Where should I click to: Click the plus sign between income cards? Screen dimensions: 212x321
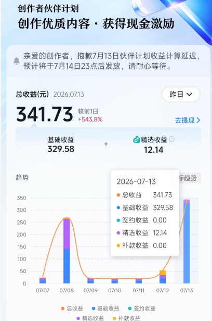pos(106,144)
